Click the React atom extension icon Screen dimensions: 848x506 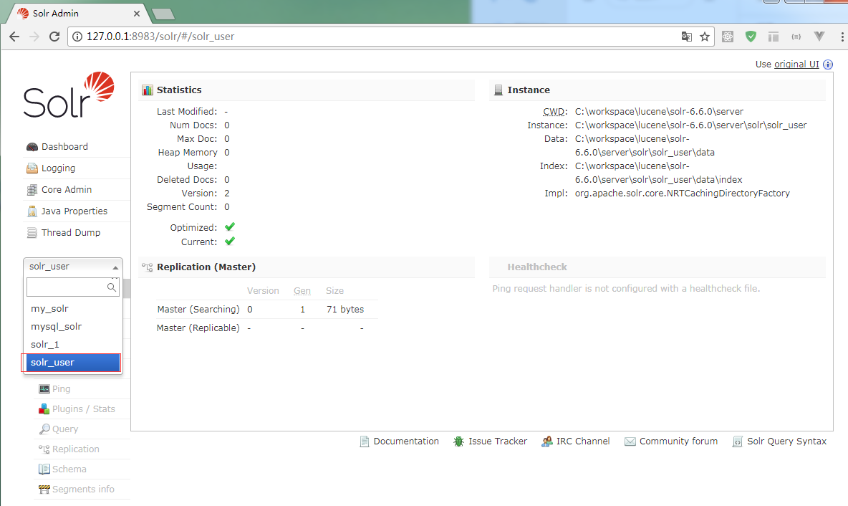728,37
